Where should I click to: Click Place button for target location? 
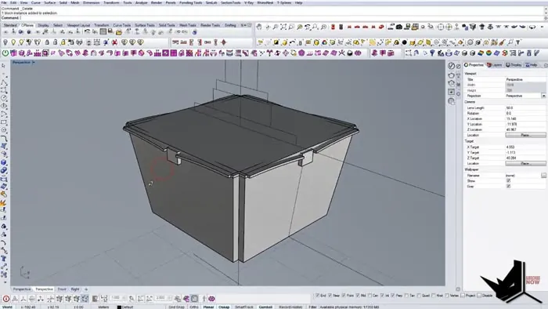[525, 163]
